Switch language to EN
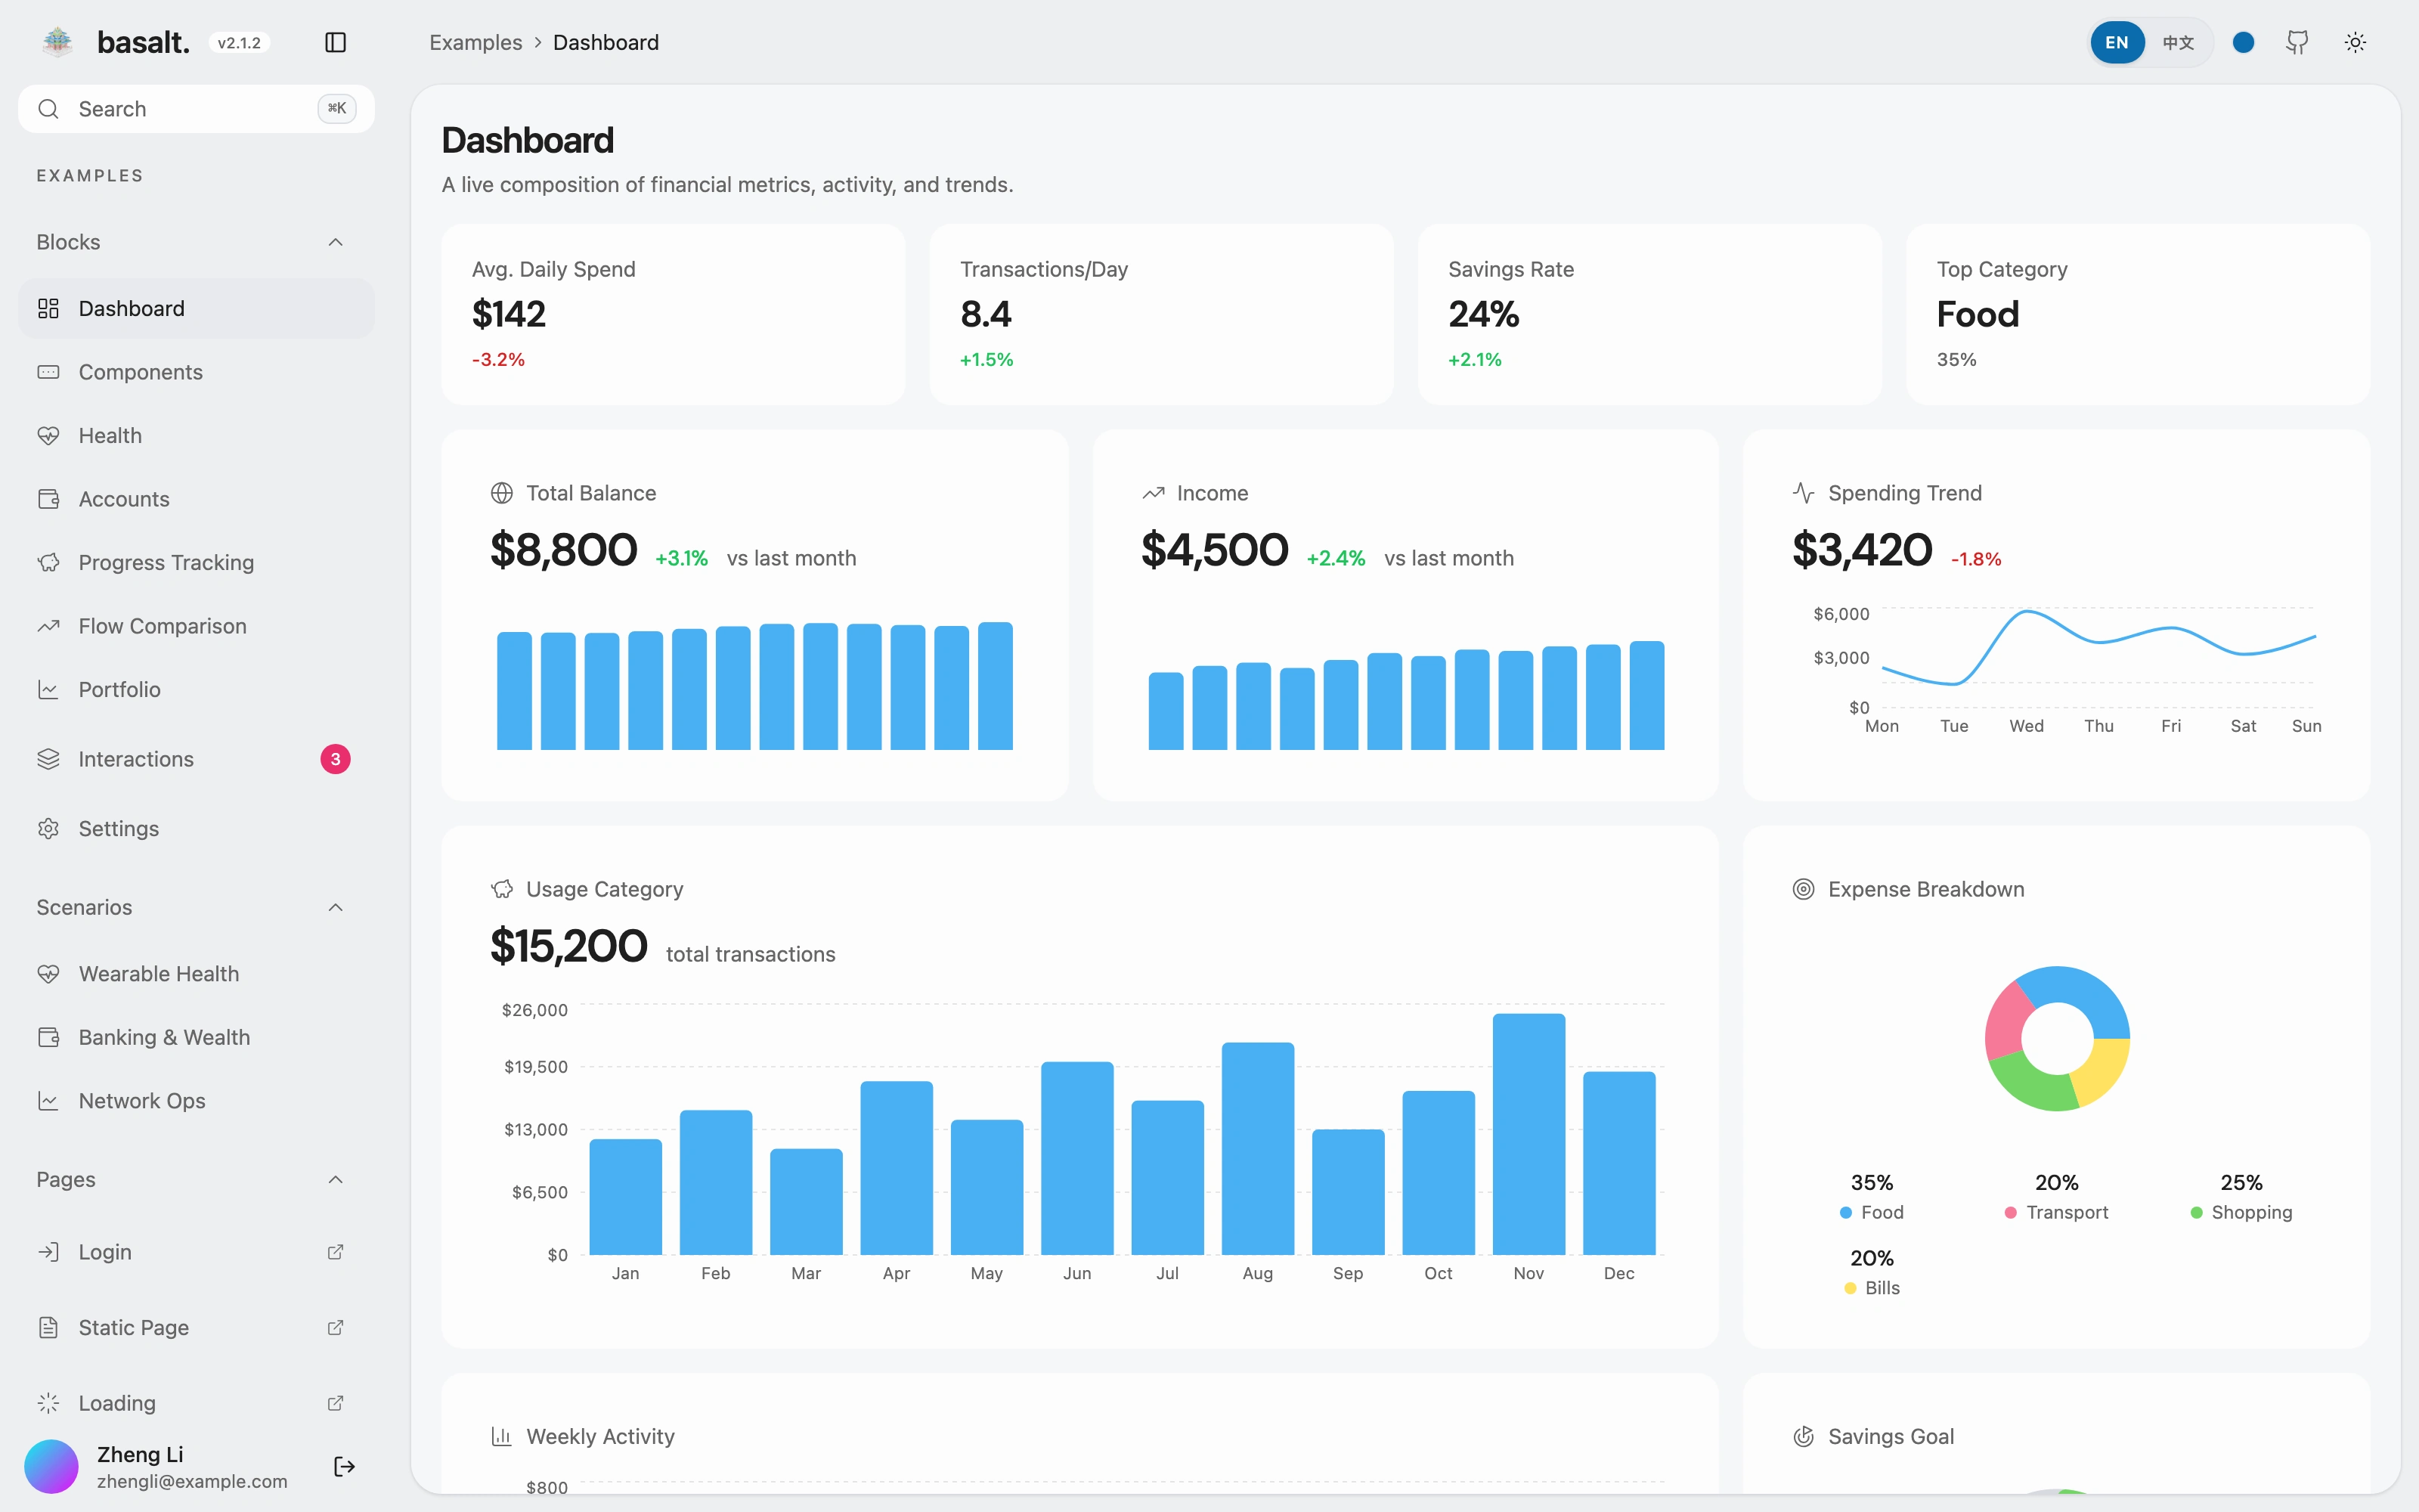Image resolution: width=2419 pixels, height=1512 pixels. (x=2116, y=42)
